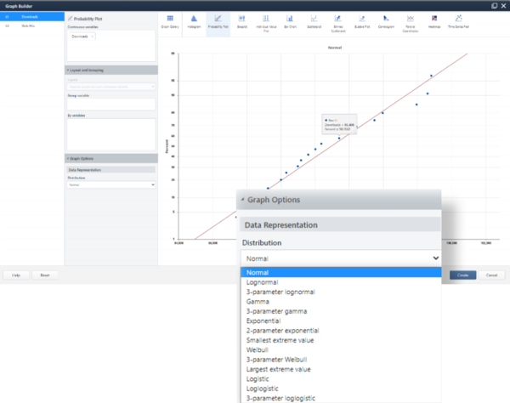The width and height of the screenshot is (510, 403).
Task: Select the Correlogram graph type
Action: coord(386,22)
